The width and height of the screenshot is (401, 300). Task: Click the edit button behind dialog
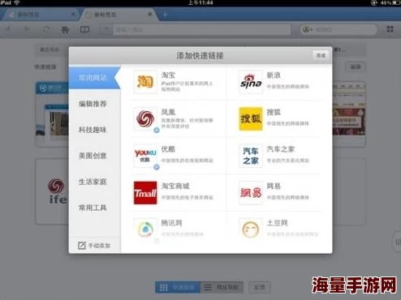(x=356, y=66)
